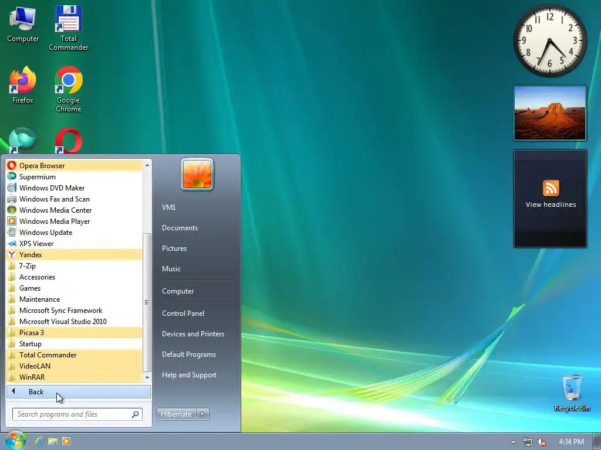601x450 pixels.
Task: Open Media Player taskbar icon
Action: pyautogui.click(x=66, y=442)
